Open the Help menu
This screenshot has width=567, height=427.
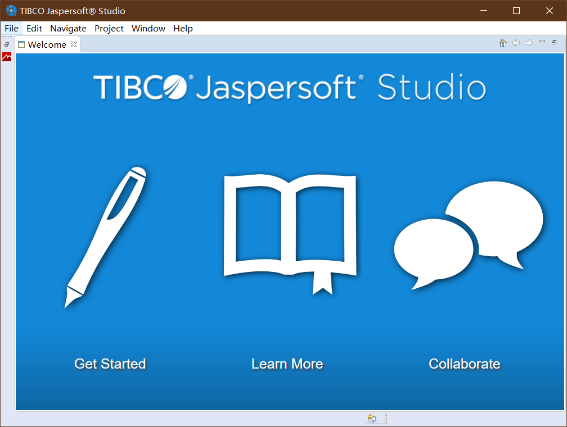(183, 28)
